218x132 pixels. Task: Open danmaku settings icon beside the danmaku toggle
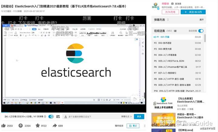58,117
